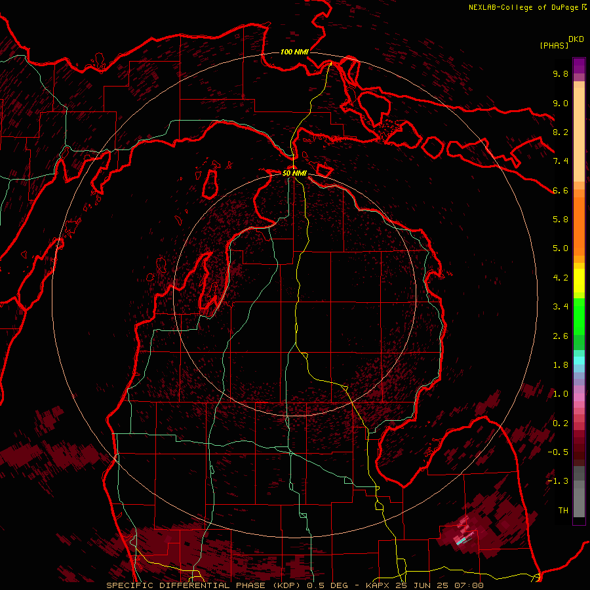590x590 pixels.
Task: Click the 6.6 color scale value
Action: [560, 191]
